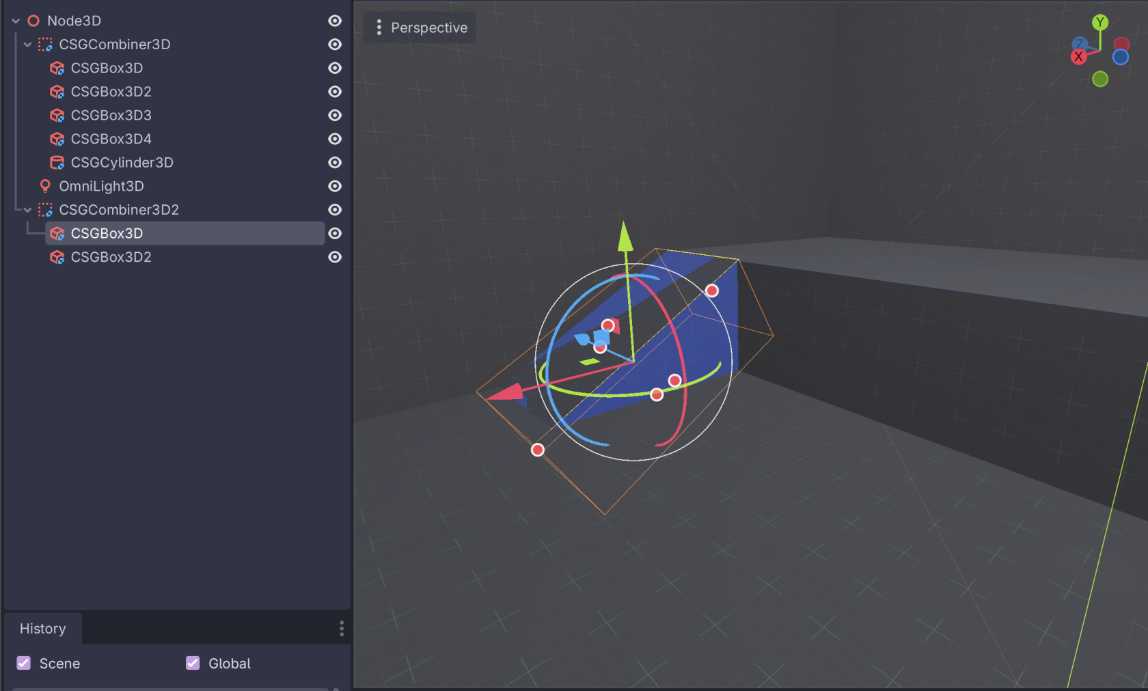The height and width of the screenshot is (691, 1148).
Task: Switch to the History tab
Action: (43, 628)
